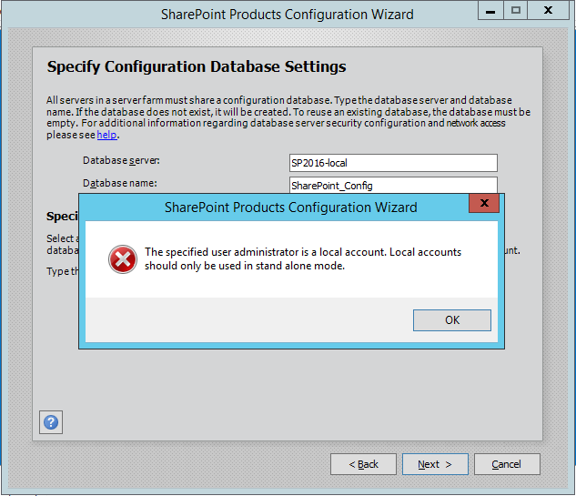Maximize the wizard main window
Screen dimensions: 576x496
tap(515, 10)
